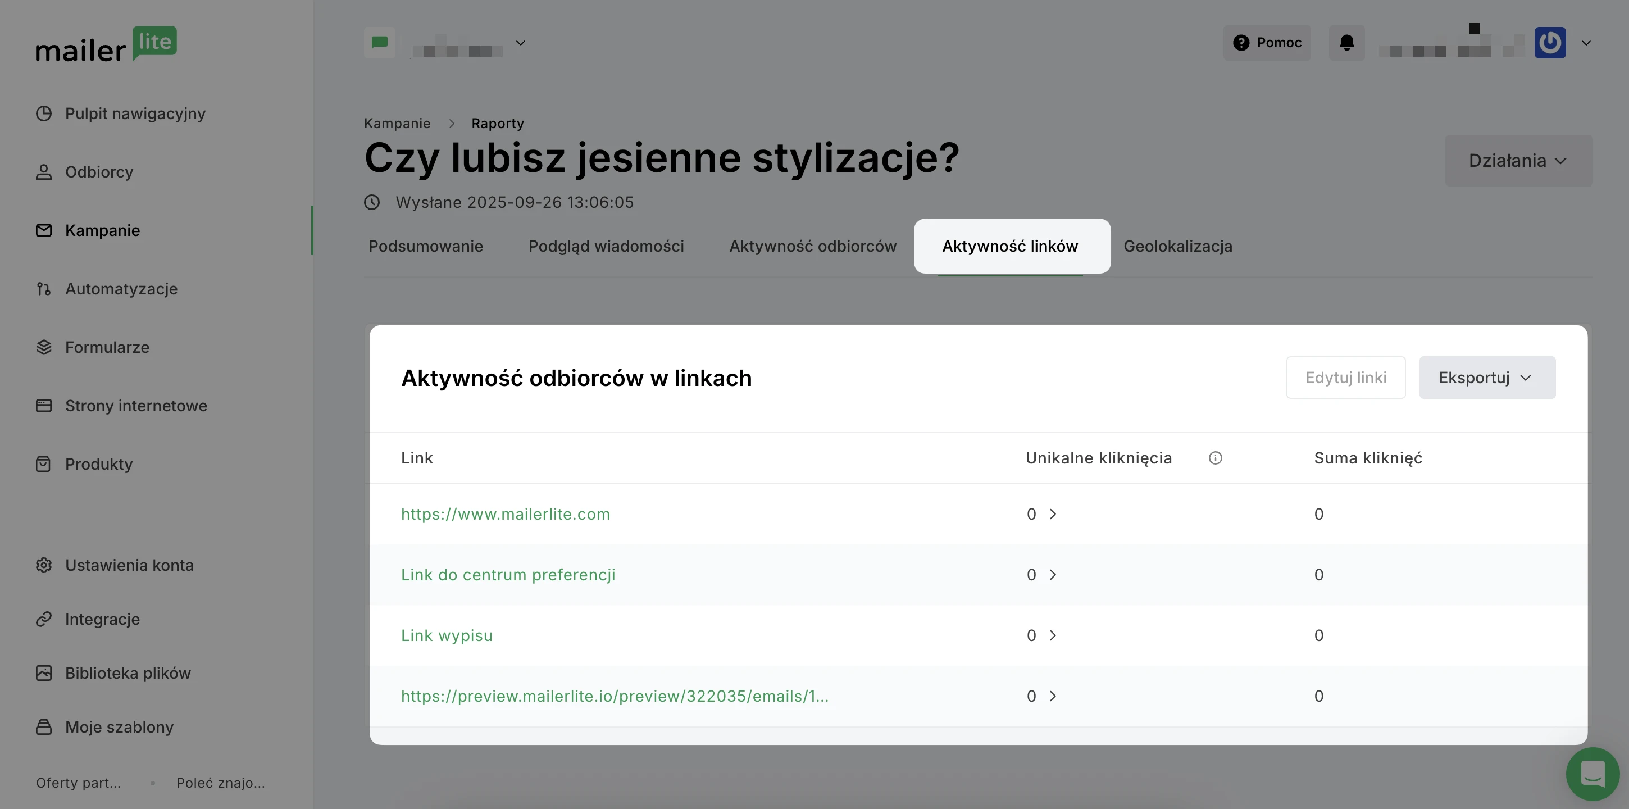Go to the Kampanie breadcrumb
This screenshot has height=809, width=1629.
point(397,124)
